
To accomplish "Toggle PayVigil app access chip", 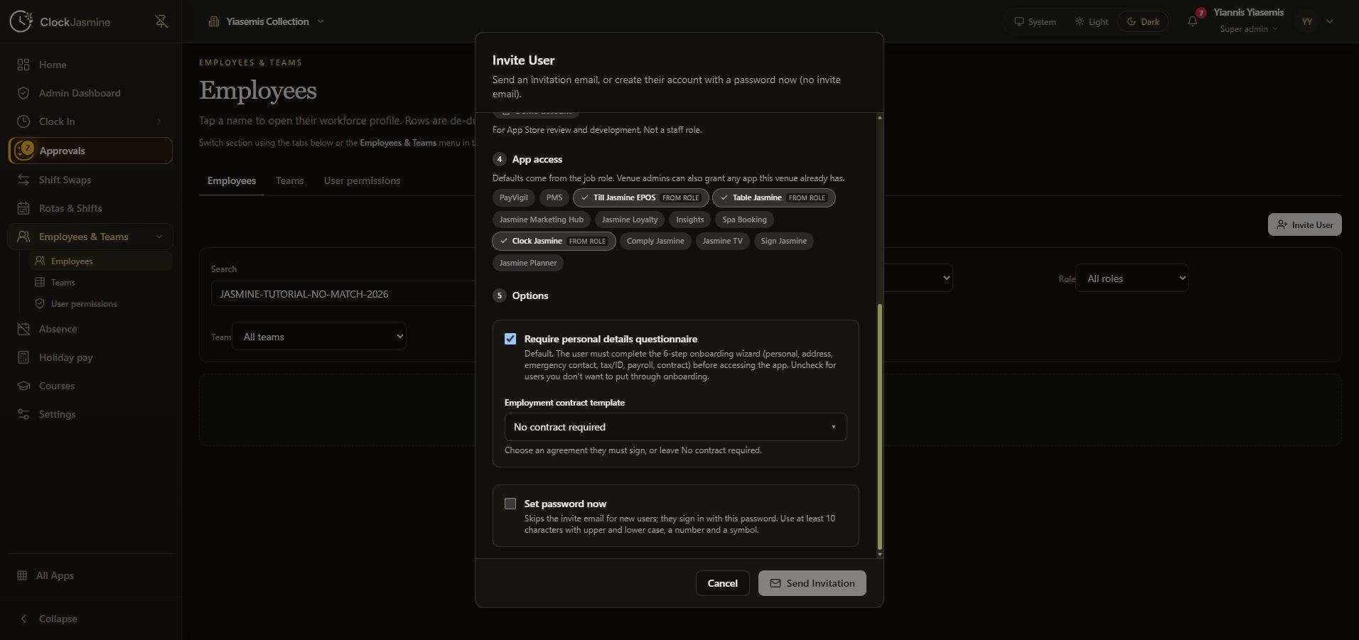I will pyautogui.click(x=513, y=197).
